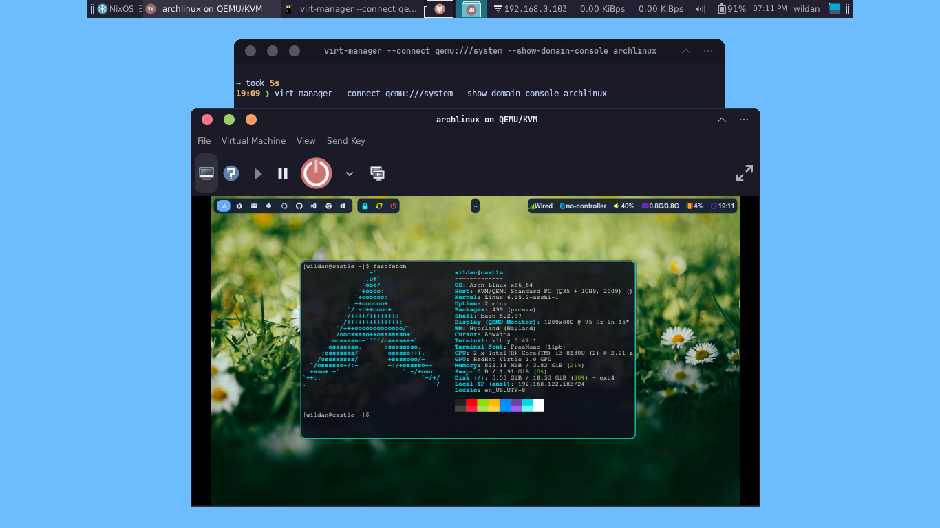Click the yellow color block in fastfetch palette
This screenshot has height=528, width=940.
pos(494,406)
